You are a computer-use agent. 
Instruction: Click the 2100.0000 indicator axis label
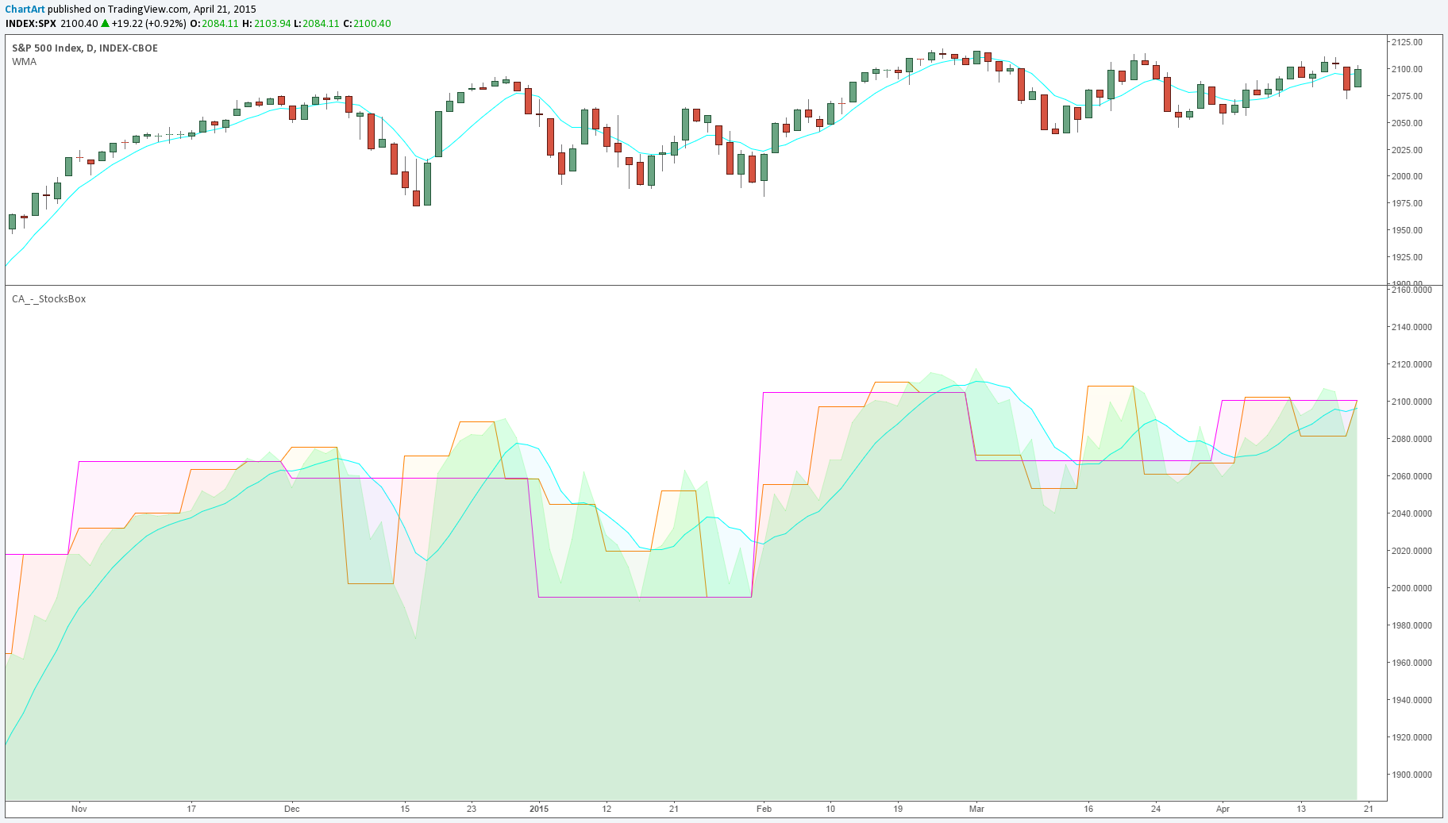pyautogui.click(x=1411, y=402)
